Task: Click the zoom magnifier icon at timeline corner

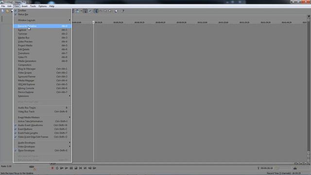Action: pyautogui.click(x=309, y=164)
